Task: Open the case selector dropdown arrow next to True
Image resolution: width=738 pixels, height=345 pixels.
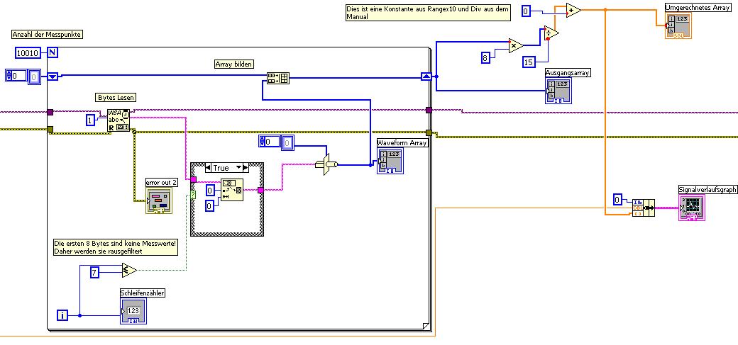Action: coord(239,168)
